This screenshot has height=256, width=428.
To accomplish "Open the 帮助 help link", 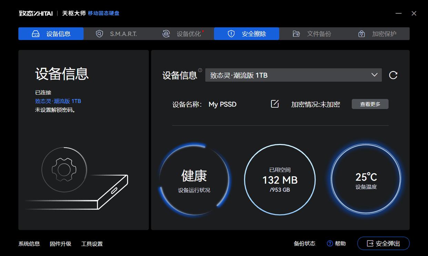I will (x=336, y=243).
